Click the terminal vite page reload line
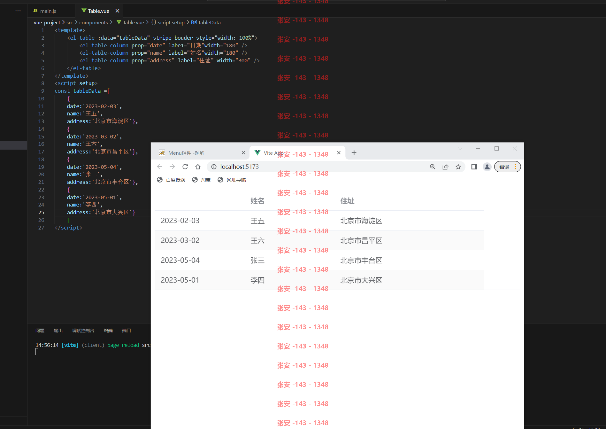The height and width of the screenshot is (429, 606). [93, 345]
